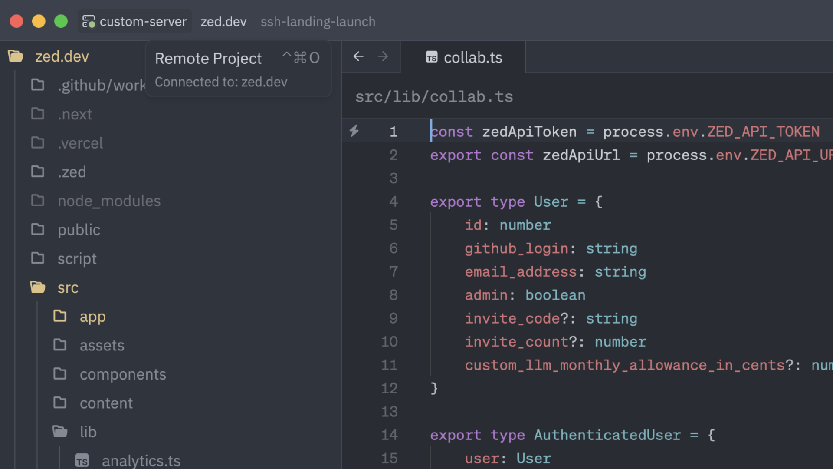Click the open folder icon for zed.dev root
The width and height of the screenshot is (833, 469).
coord(16,56)
